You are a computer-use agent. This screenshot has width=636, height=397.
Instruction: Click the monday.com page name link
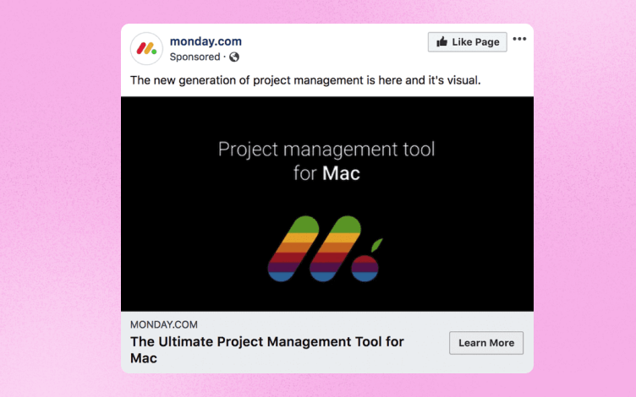pyautogui.click(x=206, y=41)
